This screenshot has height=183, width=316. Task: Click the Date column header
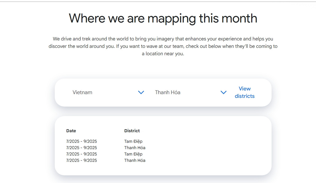71,131
